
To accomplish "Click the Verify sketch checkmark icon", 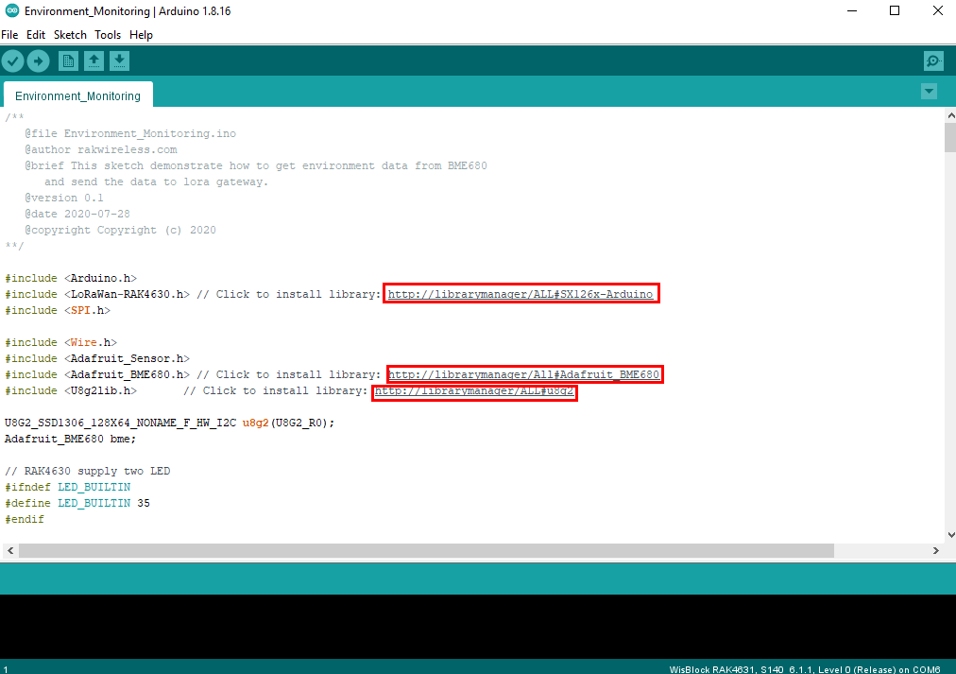I will 12,61.
